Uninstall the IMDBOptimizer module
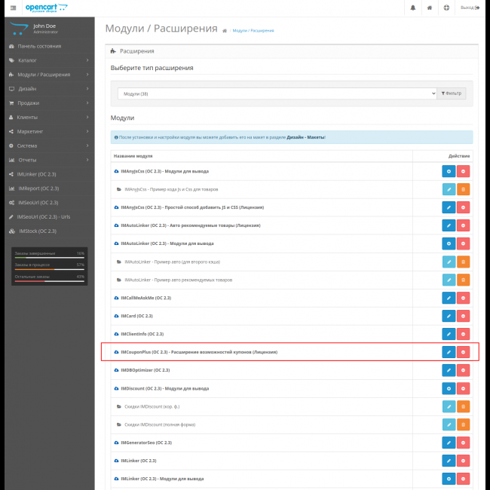The width and height of the screenshot is (490, 490). [x=463, y=370]
